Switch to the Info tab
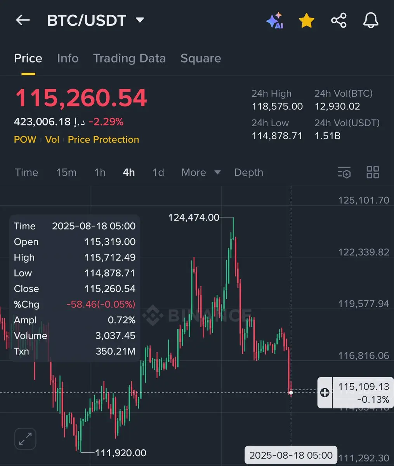This screenshot has width=394, height=466. 68,58
